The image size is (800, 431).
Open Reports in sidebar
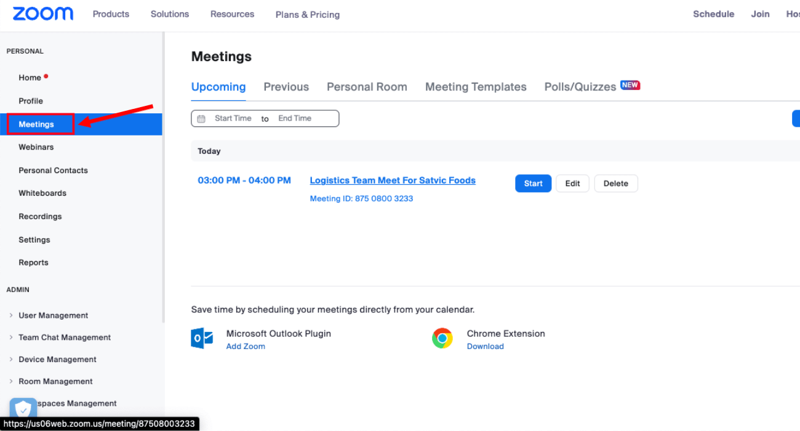click(x=33, y=263)
